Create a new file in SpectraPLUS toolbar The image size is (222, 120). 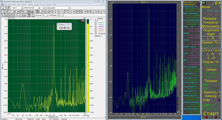(x=3, y=12)
